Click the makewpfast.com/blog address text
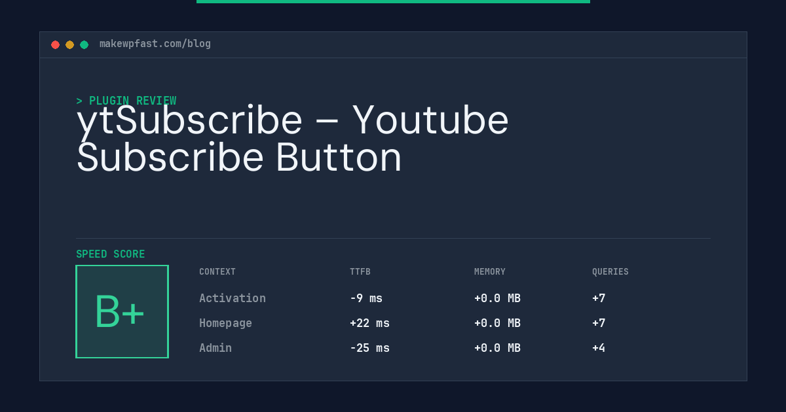The height and width of the screenshot is (412, 786). coord(155,44)
